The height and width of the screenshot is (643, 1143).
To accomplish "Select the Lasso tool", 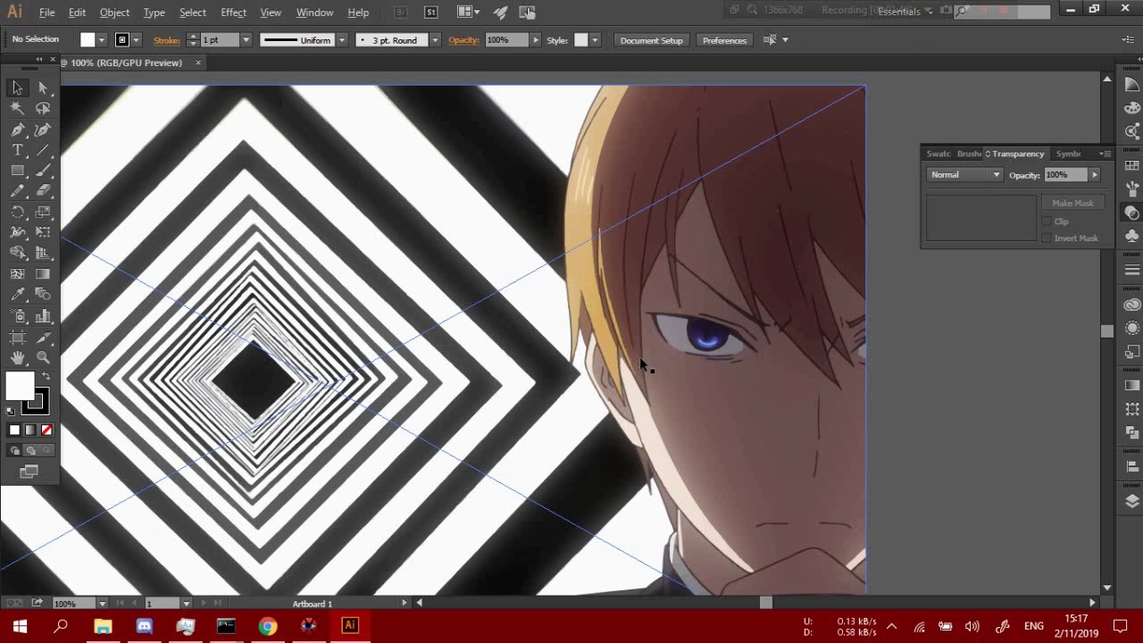I will tap(43, 108).
